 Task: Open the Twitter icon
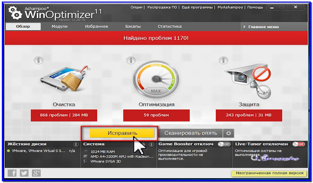pos(24,173)
